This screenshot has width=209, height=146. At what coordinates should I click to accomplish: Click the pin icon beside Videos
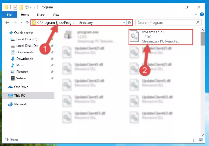[x=52, y=78]
